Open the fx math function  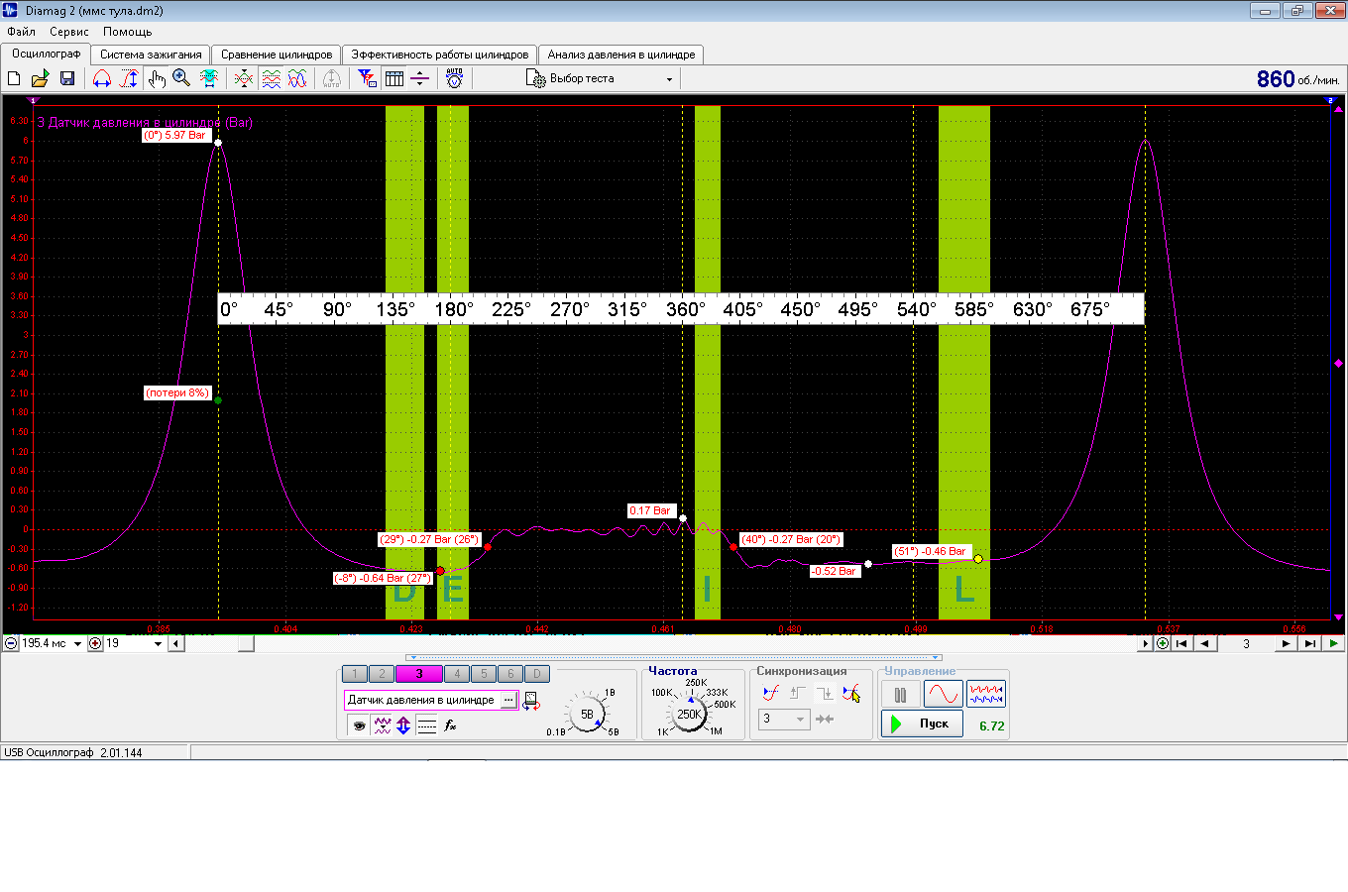pyautogui.click(x=450, y=725)
